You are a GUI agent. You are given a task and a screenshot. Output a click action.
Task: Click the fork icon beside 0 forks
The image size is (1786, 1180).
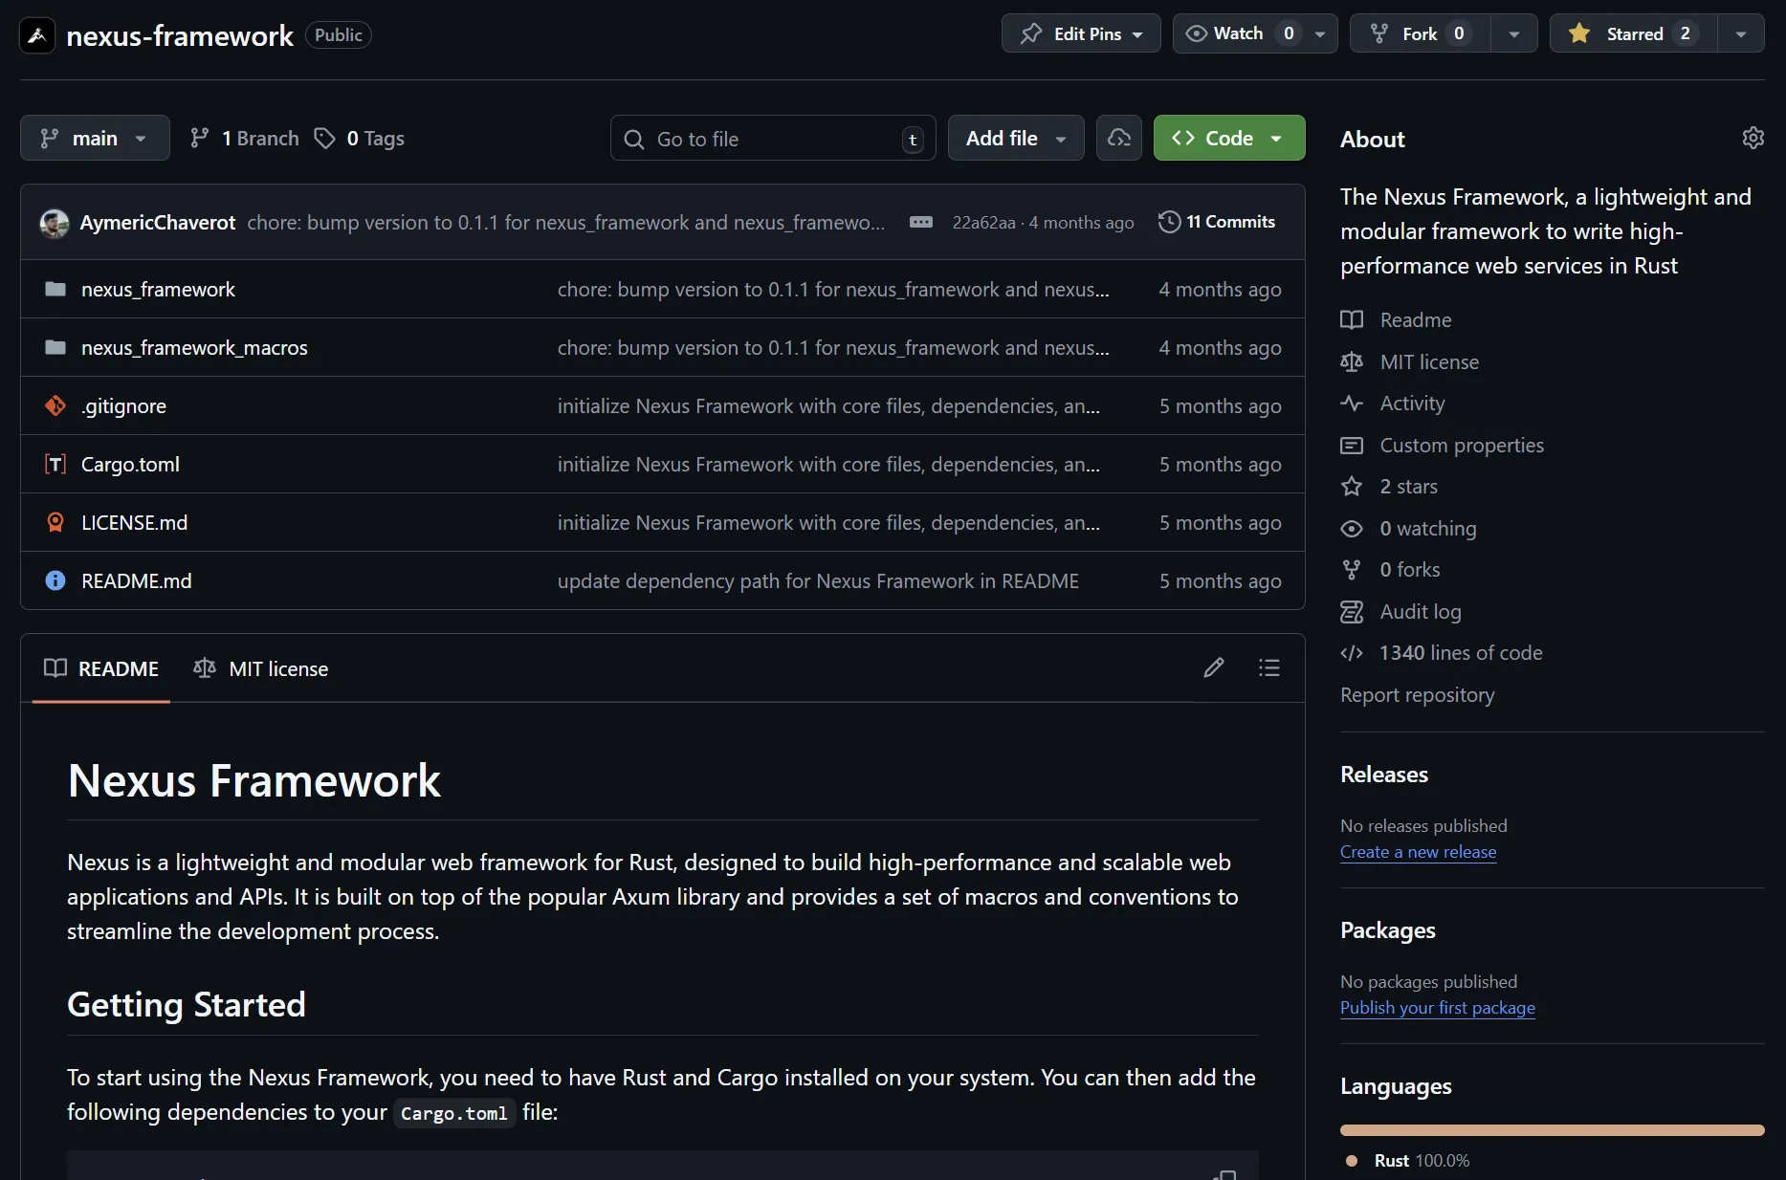click(x=1352, y=570)
